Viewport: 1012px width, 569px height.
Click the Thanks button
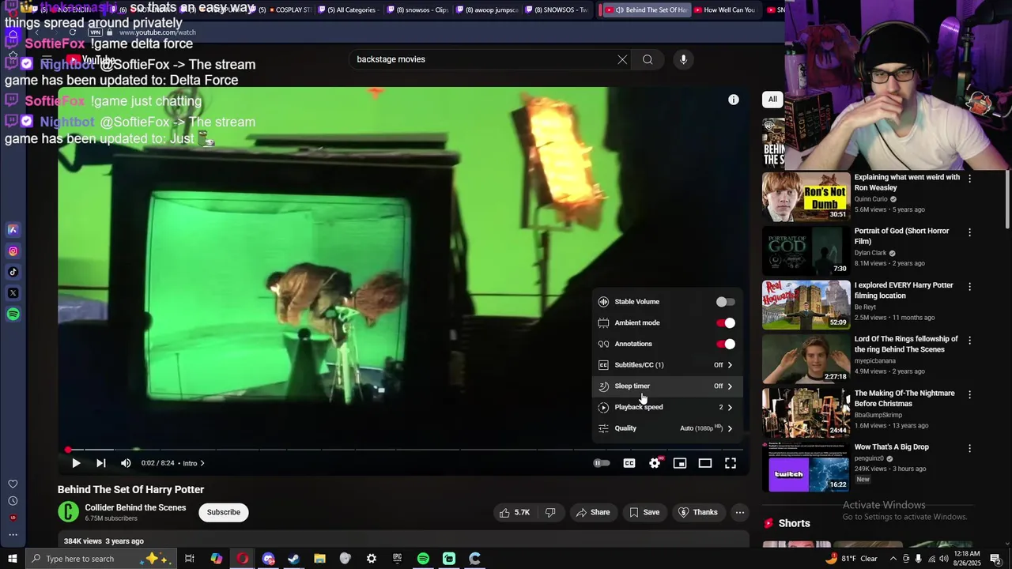pos(697,512)
